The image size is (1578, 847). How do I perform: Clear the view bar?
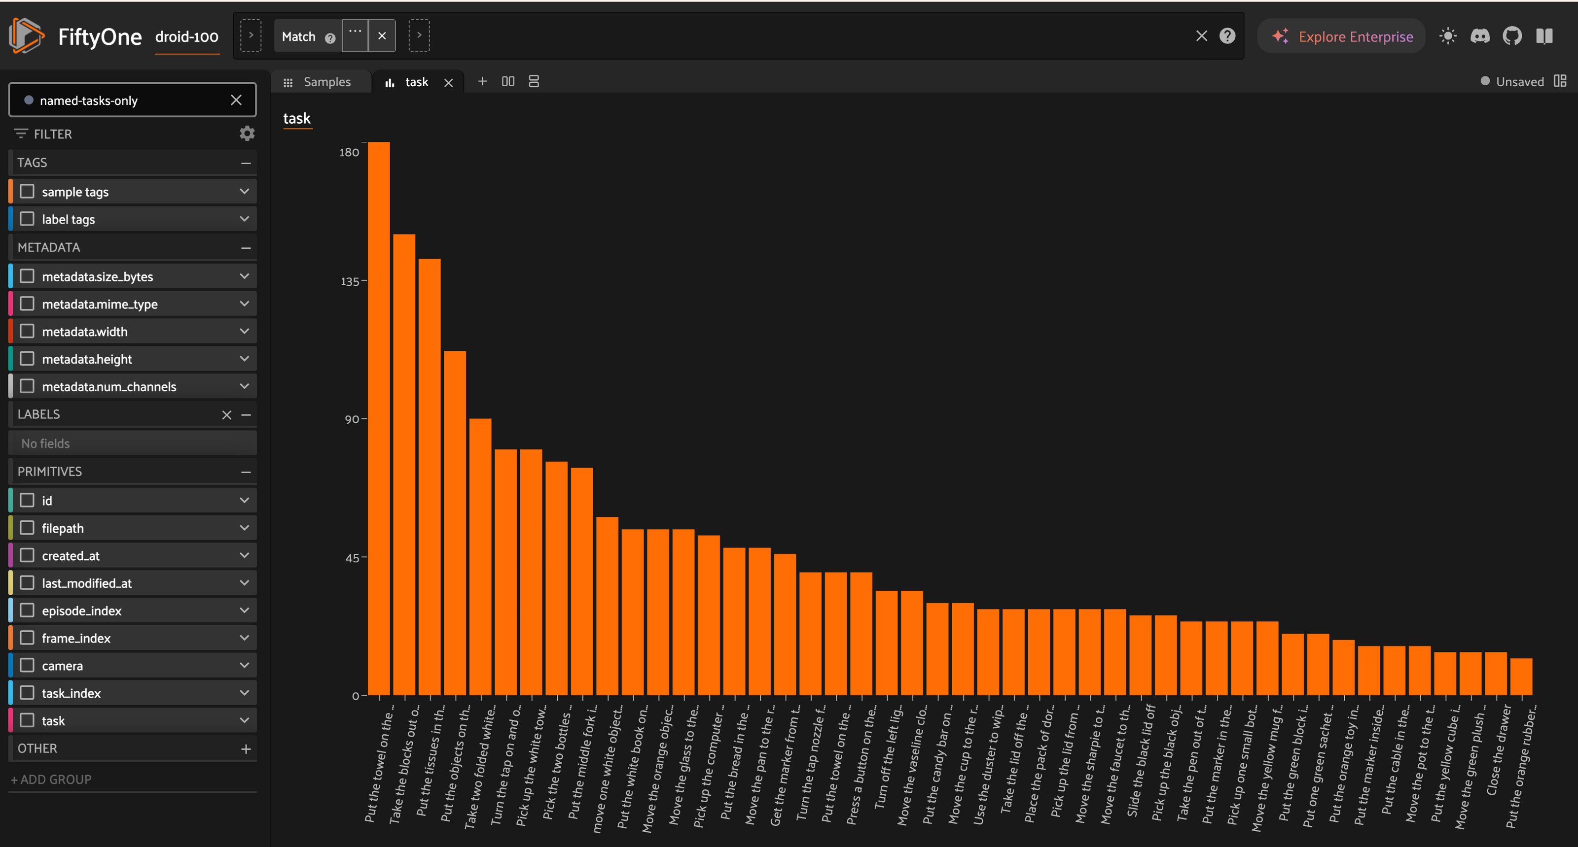click(1201, 36)
